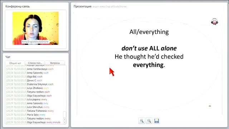Switch to the Вопросы tab
The height and width of the screenshot is (129, 229).
[55, 63]
